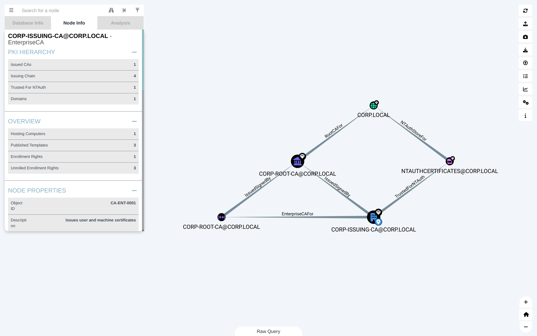Open the node list checklist icon
This screenshot has width=537, height=336.
point(525,76)
